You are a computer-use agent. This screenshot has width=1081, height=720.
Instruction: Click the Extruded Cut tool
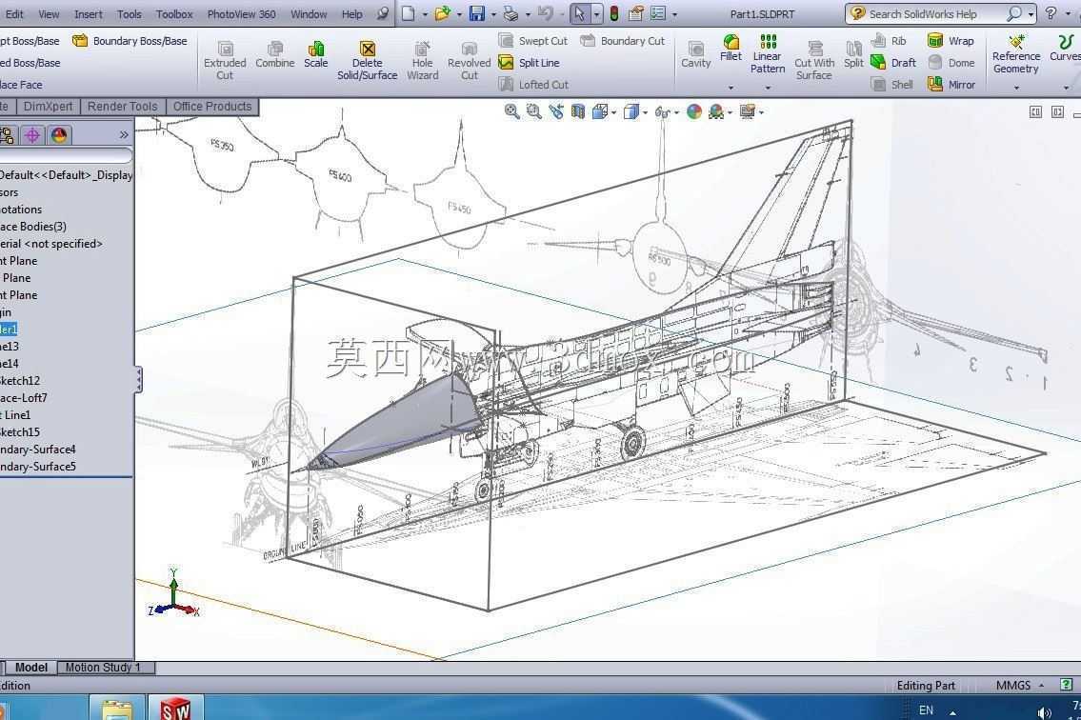[x=225, y=61]
